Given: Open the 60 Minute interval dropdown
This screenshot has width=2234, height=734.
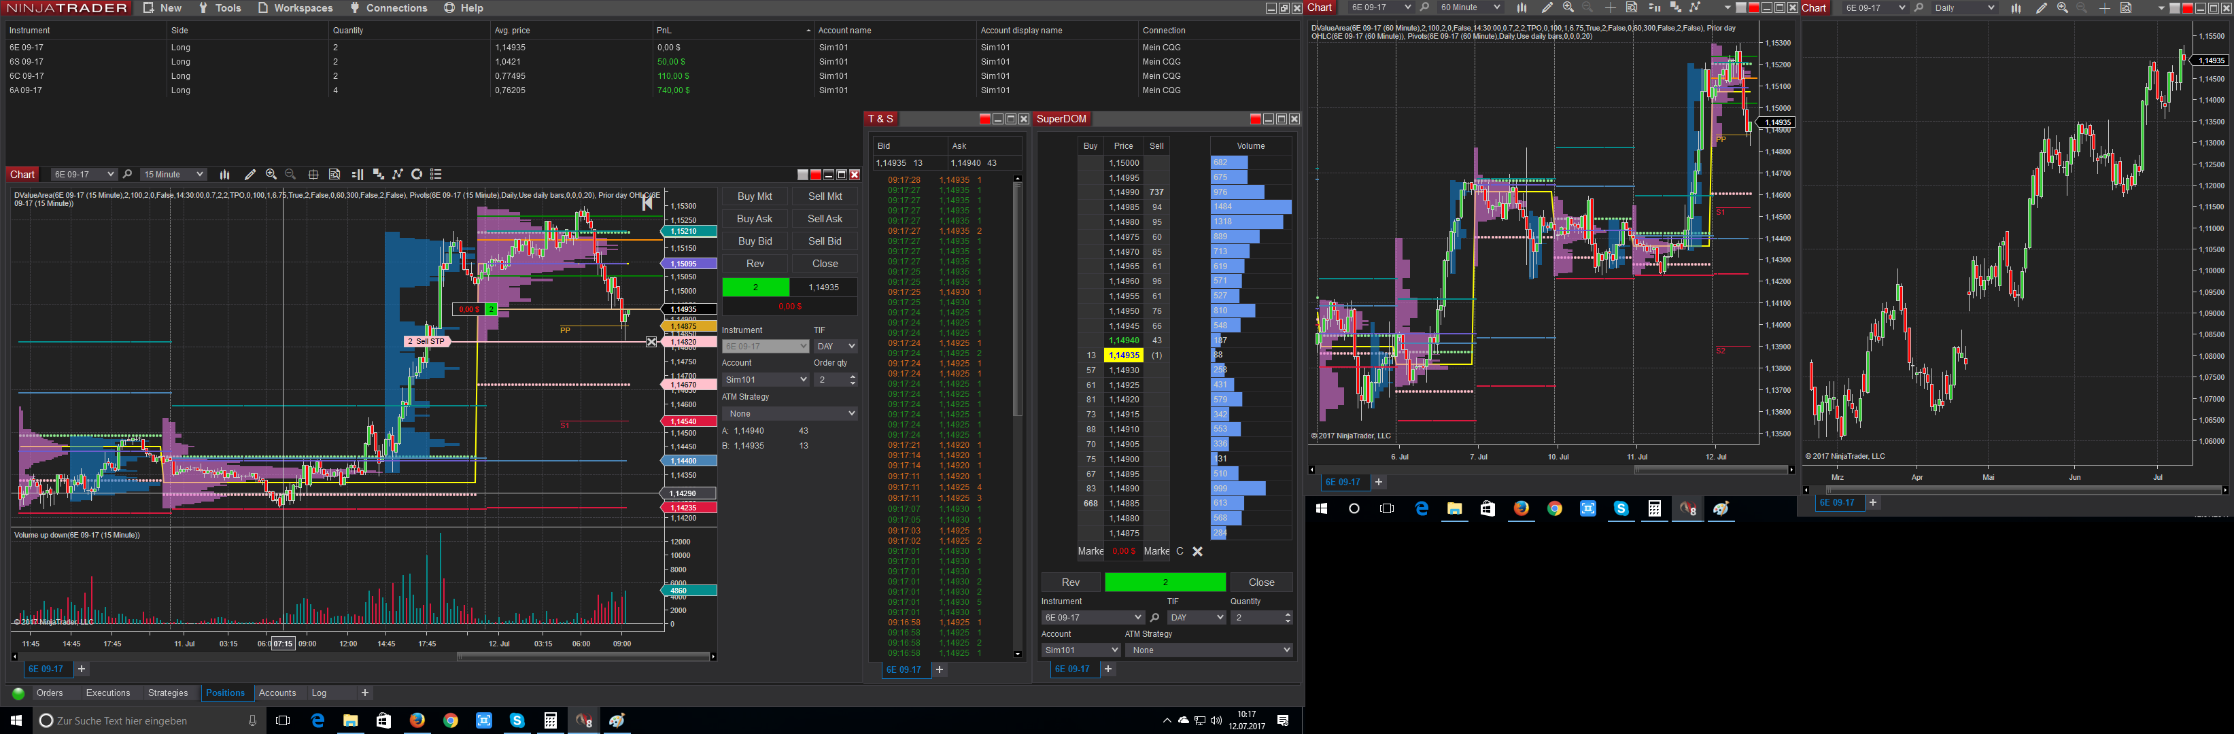Looking at the screenshot, I should tap(1469, 7).
